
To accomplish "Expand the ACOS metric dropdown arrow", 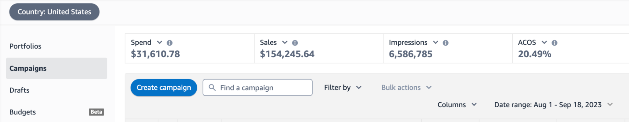I will pyautogui.click(x=544, y=42).
